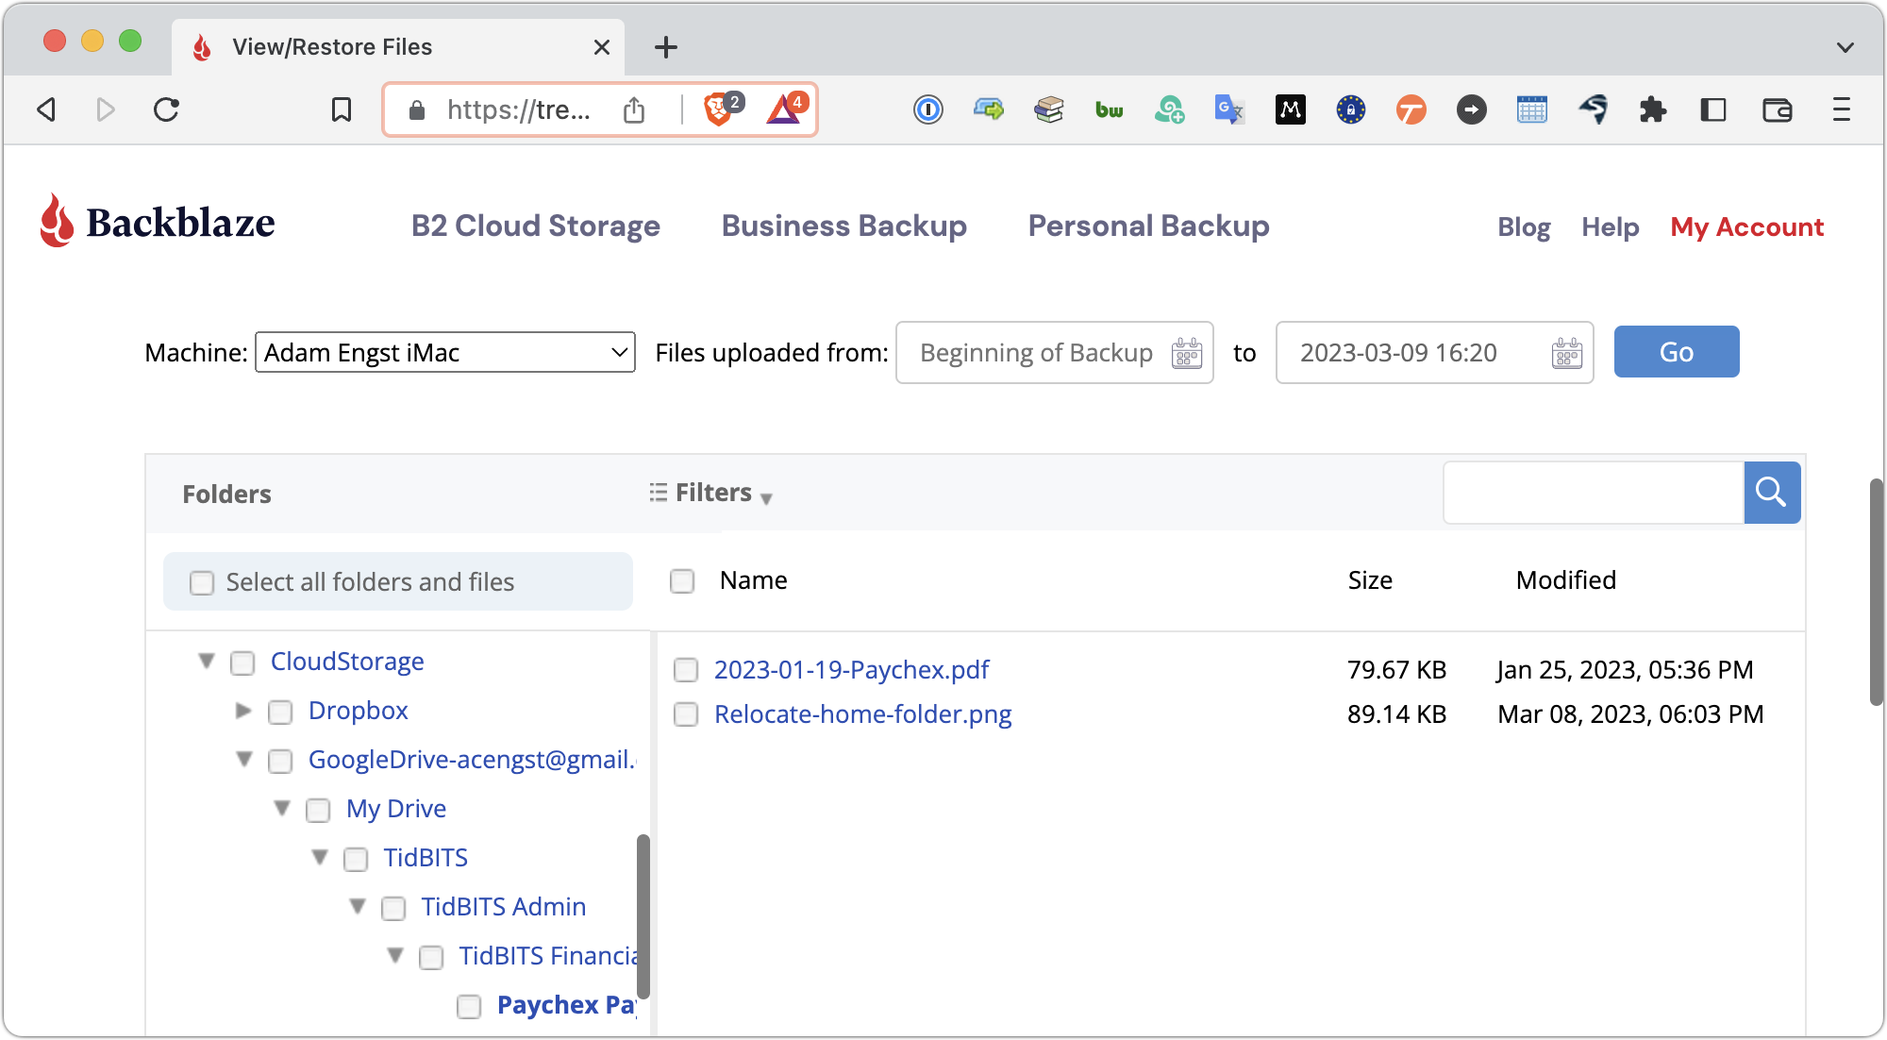The image size is (1887, 1040).
Task: Click the Brave Shields lion icon
Action: 718,109
